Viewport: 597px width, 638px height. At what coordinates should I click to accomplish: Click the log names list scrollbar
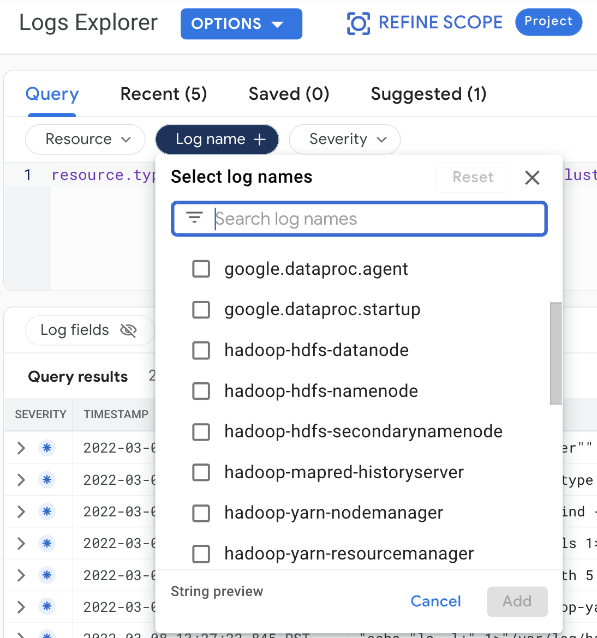[x=556, y=353]
